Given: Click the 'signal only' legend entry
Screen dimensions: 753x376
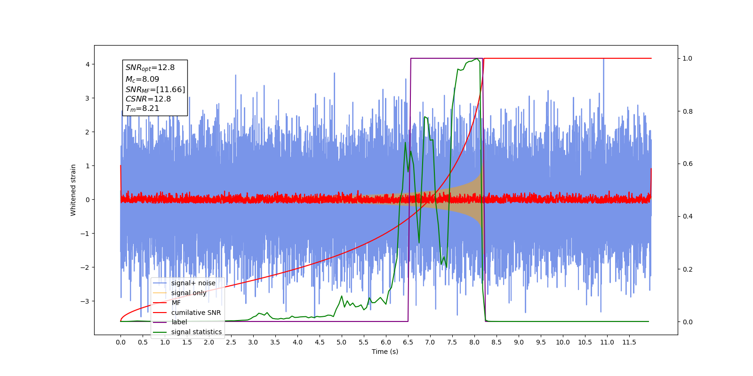Looking at the screenshot, I should tap(189, 293).
